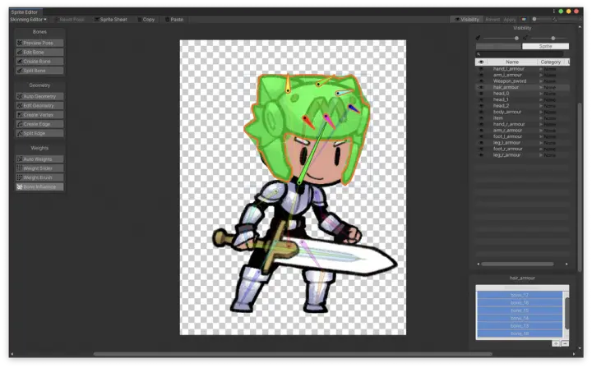The height and width of the screenshot is (368, 592).
Task: Adjust the bone opacity slider
Action: tap(501, 38)
